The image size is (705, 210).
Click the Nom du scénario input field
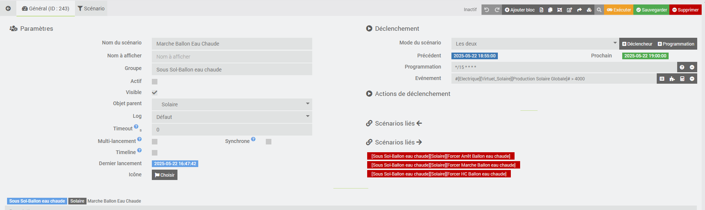232,44
